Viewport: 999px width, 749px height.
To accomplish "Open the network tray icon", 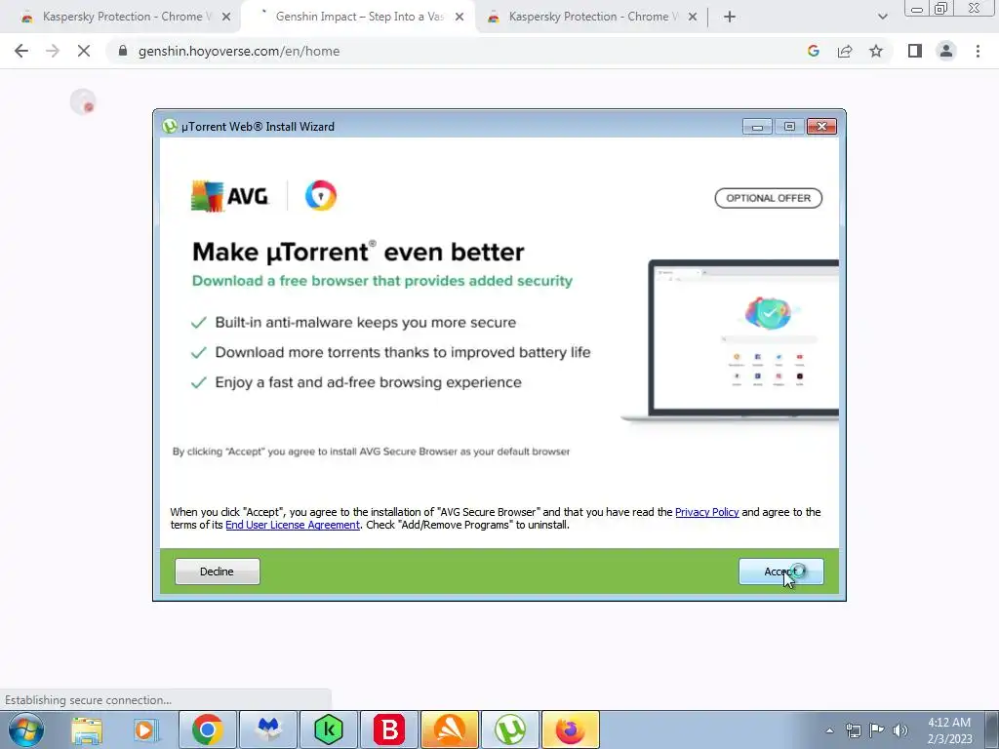I will pyautogui.click(x=853, y=730).
